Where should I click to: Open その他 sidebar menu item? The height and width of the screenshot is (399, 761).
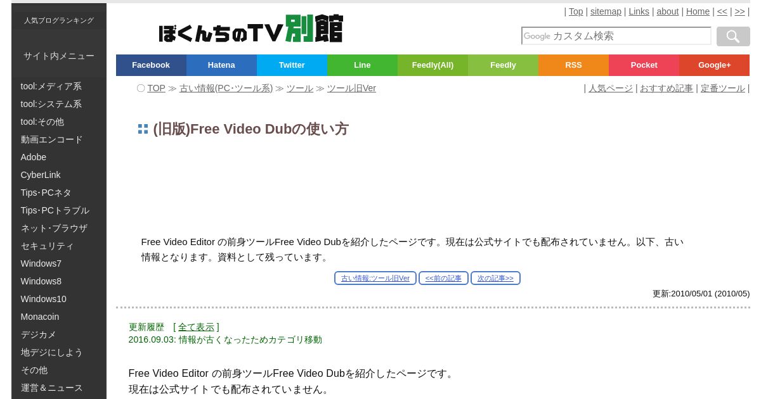tap(59, 370)
